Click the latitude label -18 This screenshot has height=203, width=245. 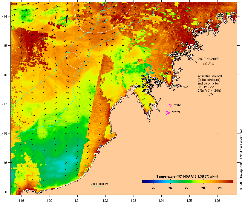pos(4,133)
